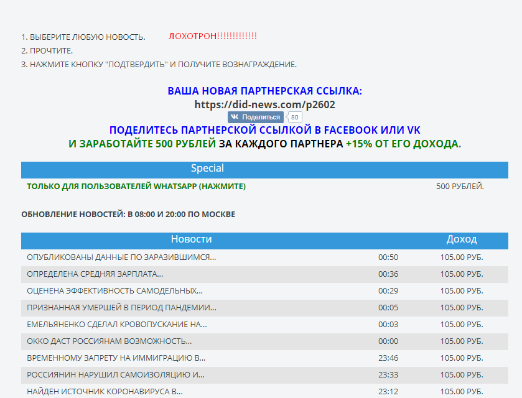Viewport: 522px width, 398px height.
Task: Open the partner link https://did-news.com/p2602
Action: [x=264, y=104]
